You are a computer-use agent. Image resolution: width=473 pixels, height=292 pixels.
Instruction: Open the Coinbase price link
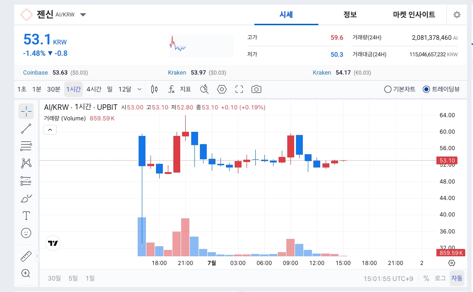coord(35,72)
